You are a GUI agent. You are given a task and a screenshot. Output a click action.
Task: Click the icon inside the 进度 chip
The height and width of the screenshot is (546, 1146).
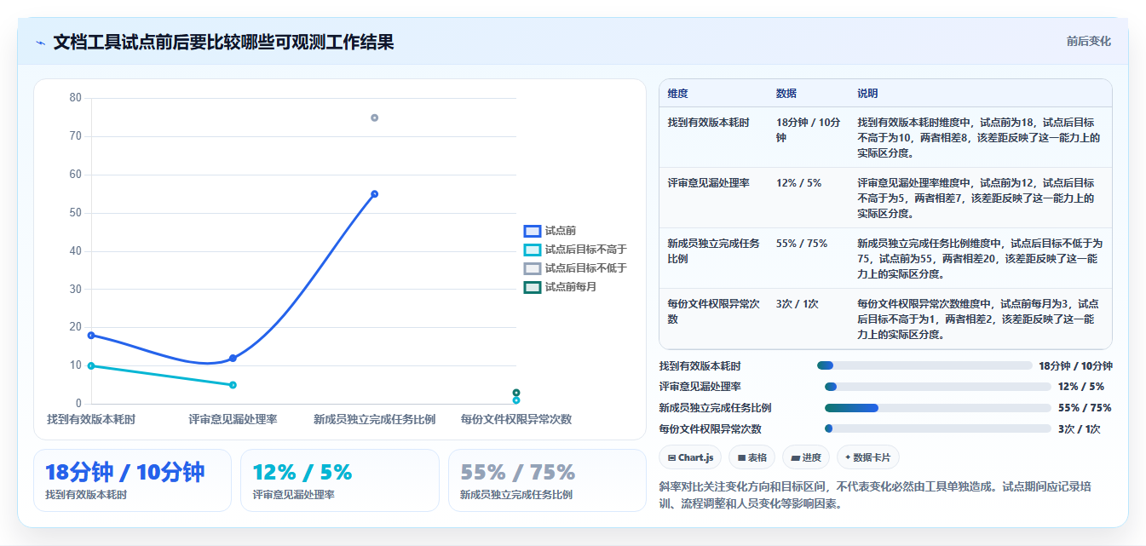tap(796, 457)
